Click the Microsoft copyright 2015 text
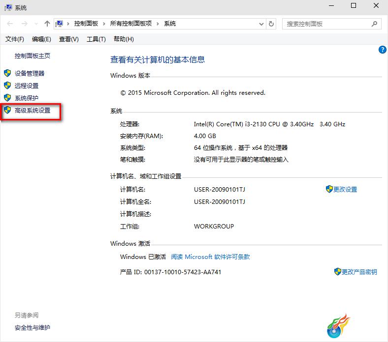Image resolution: width=388 pixels, height=342 pixels. point(193,93)
